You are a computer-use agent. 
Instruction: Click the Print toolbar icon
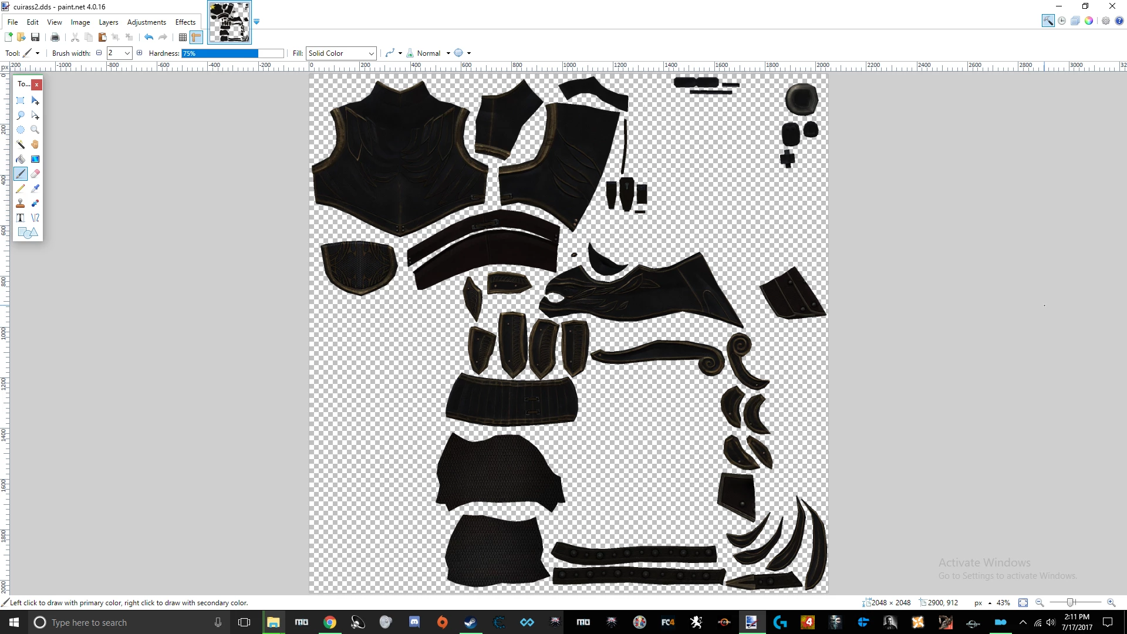55,37
